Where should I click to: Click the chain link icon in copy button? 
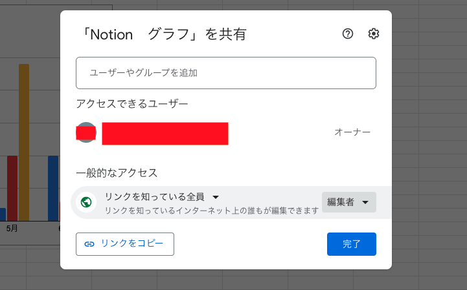coord(89,244)
